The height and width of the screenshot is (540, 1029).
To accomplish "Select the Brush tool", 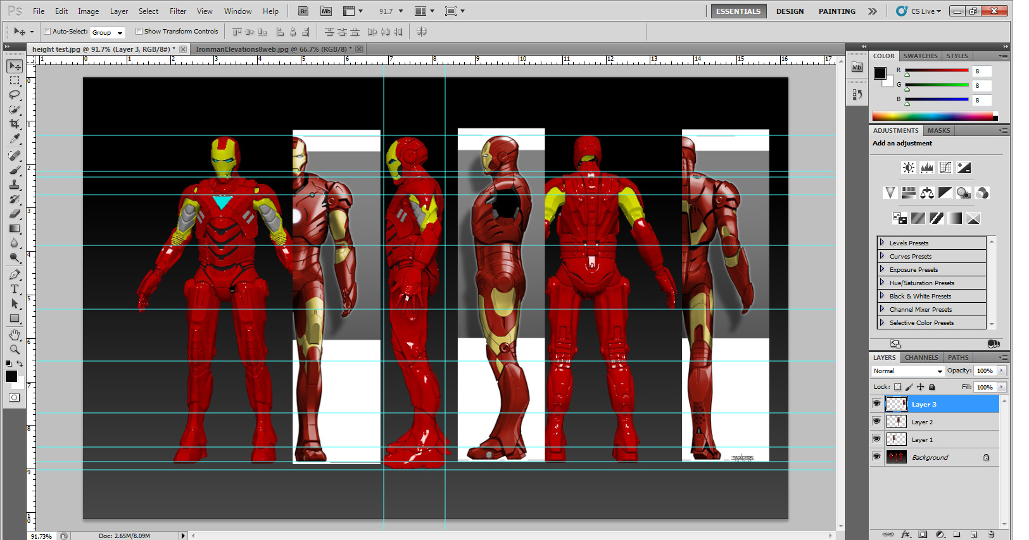I will [x=15, y=170].
